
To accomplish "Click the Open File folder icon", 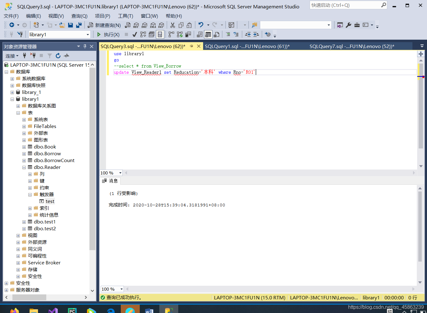I will 62,25.
